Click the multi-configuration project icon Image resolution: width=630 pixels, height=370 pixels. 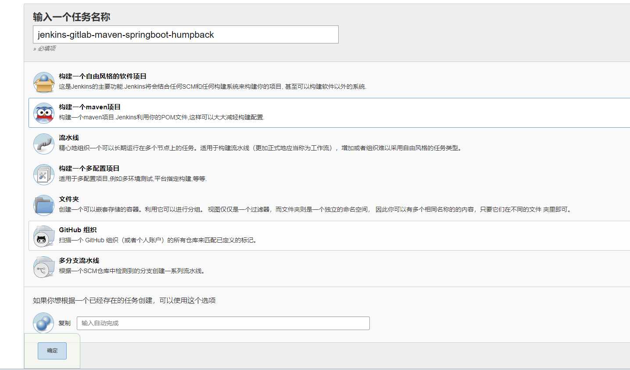(44, 174)
